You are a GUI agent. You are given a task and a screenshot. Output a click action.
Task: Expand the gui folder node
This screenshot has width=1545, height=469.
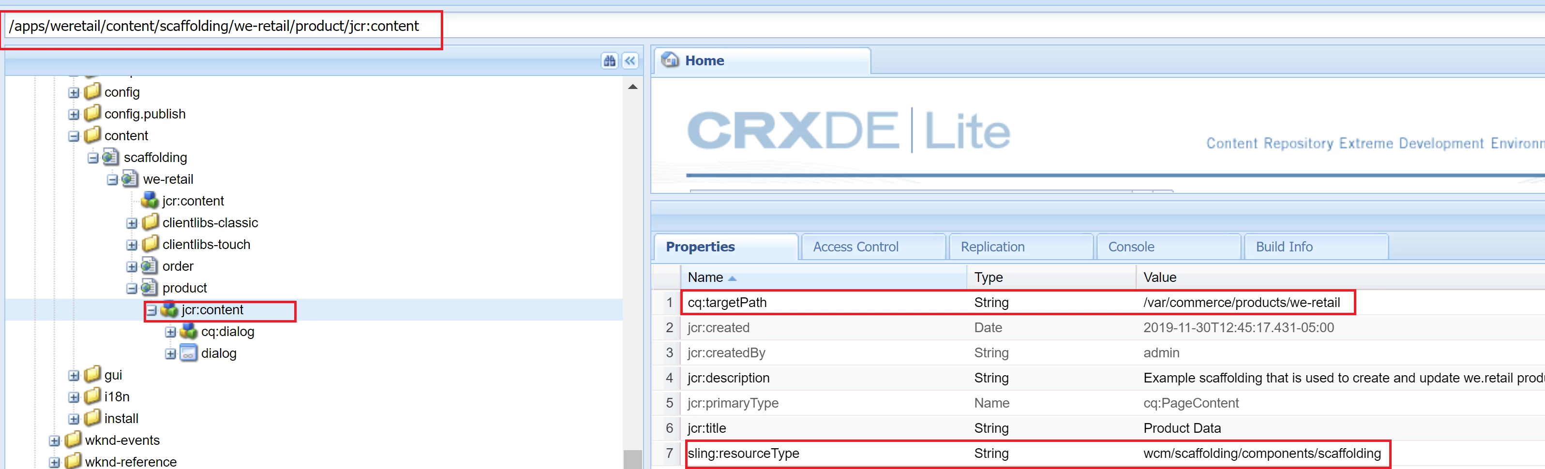click(74, 376)
